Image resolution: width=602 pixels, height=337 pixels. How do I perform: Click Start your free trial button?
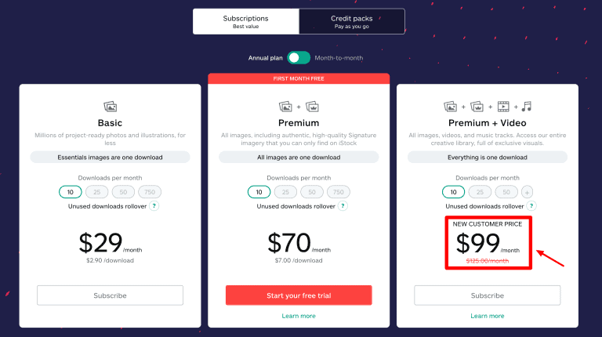pos(299,295)
